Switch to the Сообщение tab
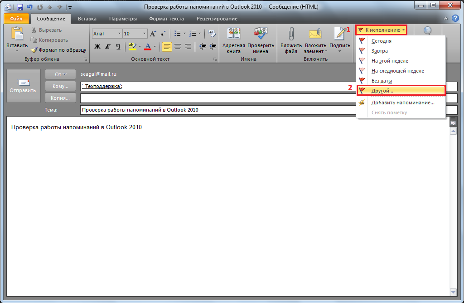This screenshot has width=464, height=303. 51,19
